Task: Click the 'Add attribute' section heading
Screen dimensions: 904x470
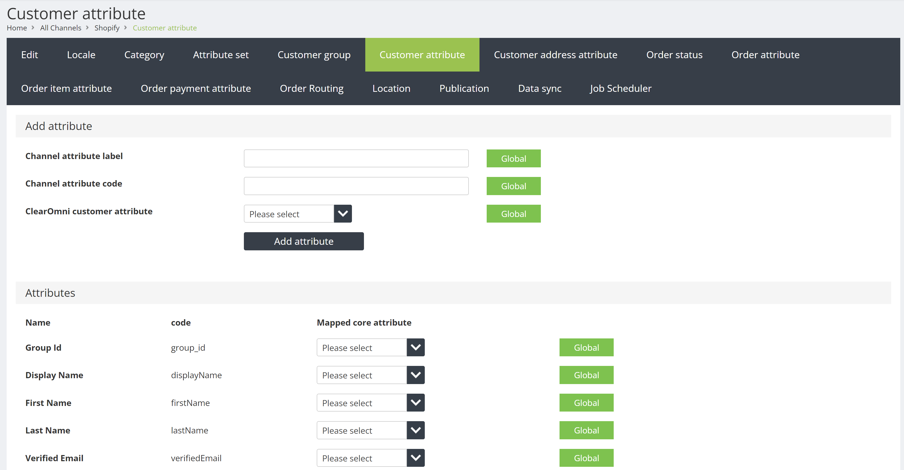Action: pos(59,126)
